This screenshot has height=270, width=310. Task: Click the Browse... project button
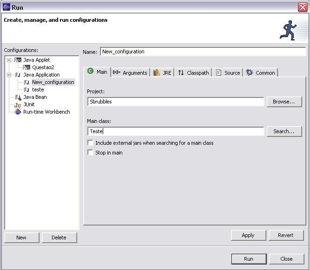coord(284,102)
